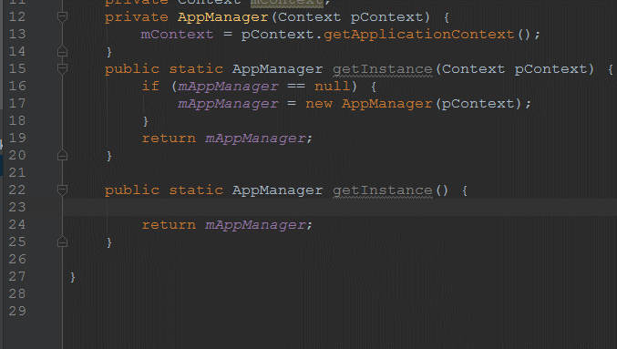Click line number 24 in the gutter

(17, 225)
